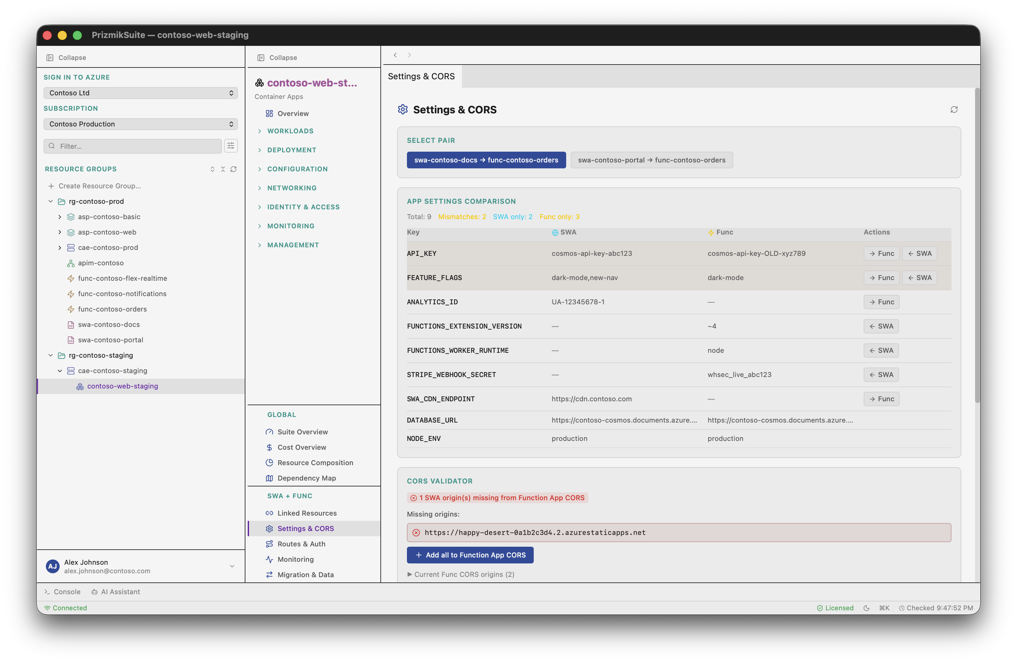Image resolution: width=1017 pixels, height=663 pixels.
Task: Click the Resource Composition pie icon
Action: click(269, 463)
